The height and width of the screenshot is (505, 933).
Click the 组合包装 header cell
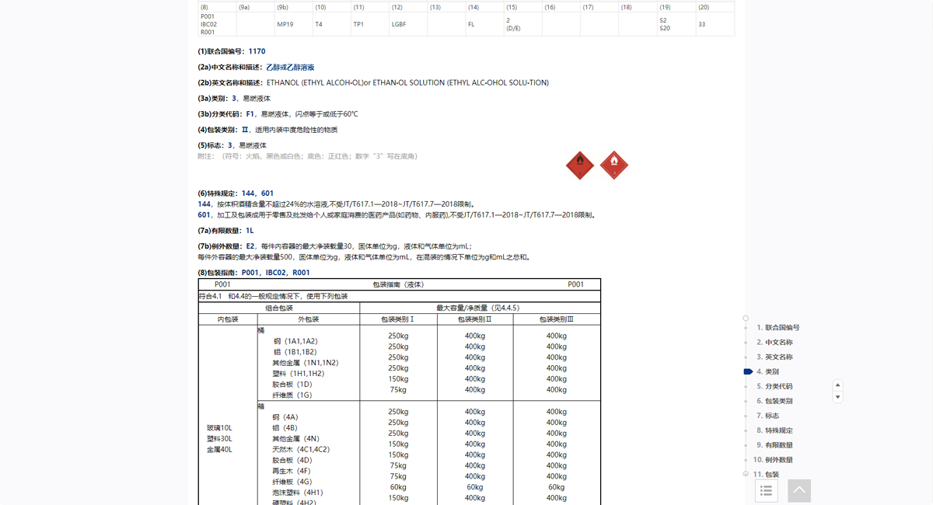279,308
